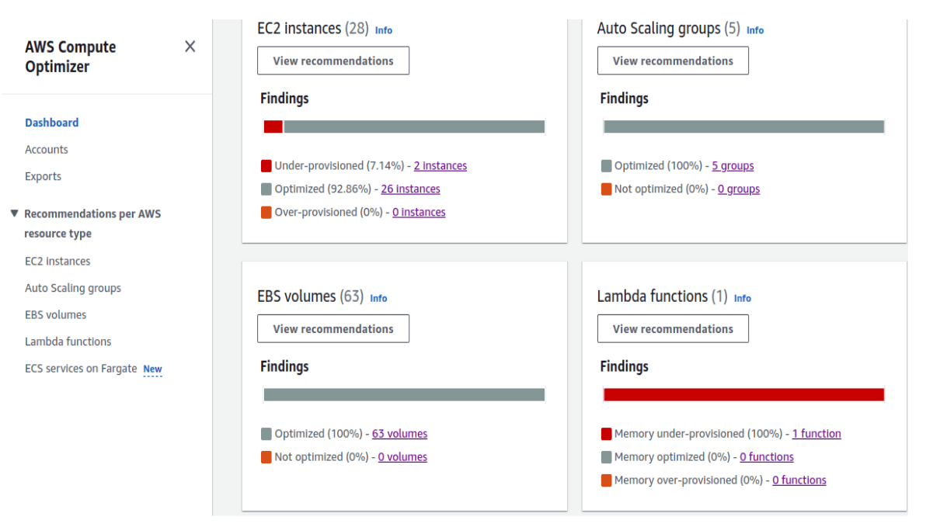Open the Info link beside EC2 instances
The image size is (933, 527).
pyautogui.click(x=384, y=30)
